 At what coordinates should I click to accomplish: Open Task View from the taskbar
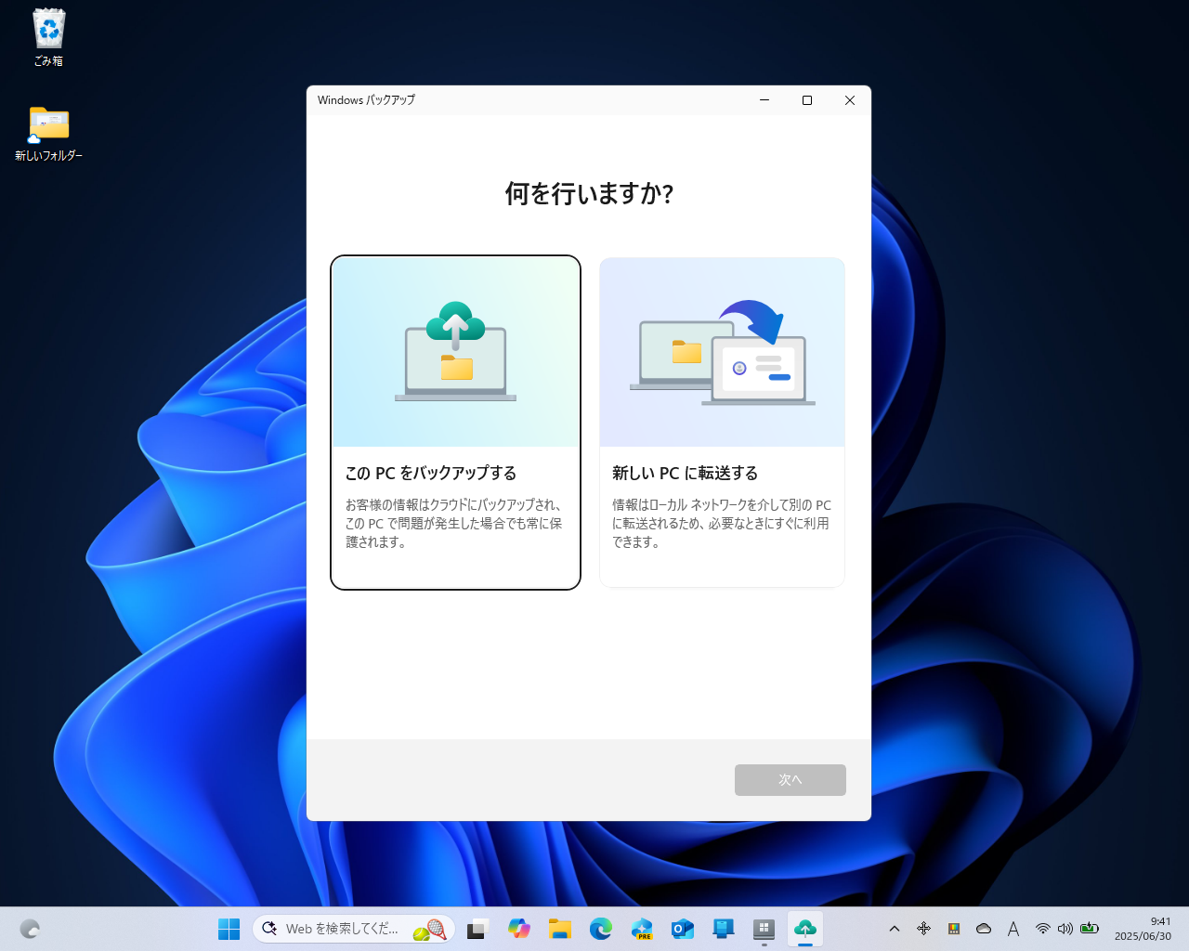(x=477, y=928)
